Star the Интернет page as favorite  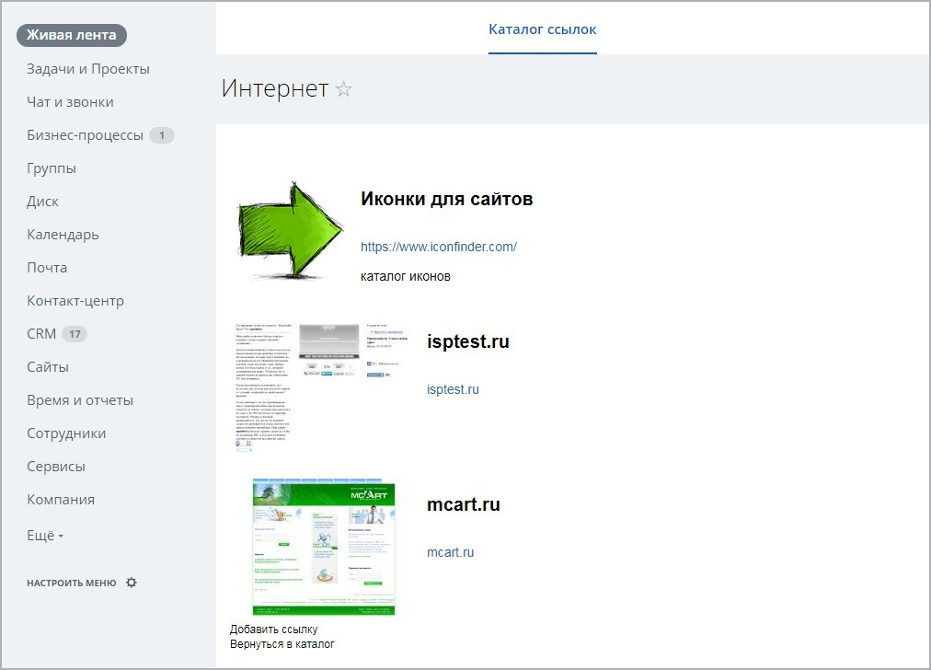click(343, 89)
